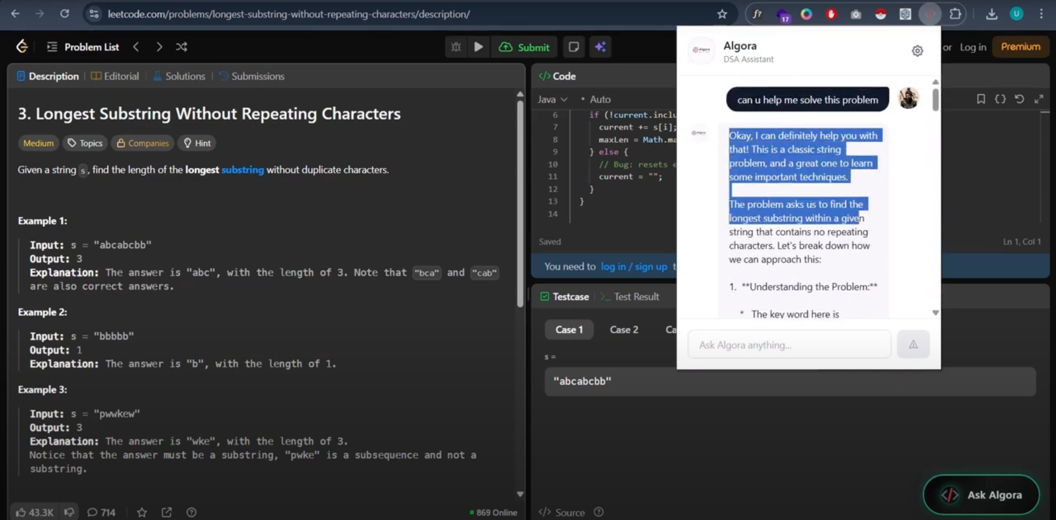Image resolution: width=1056 pixels, height=520 pixels.
Task: Like the problem thumbs up 43.3K
Action: click(34, 512)
